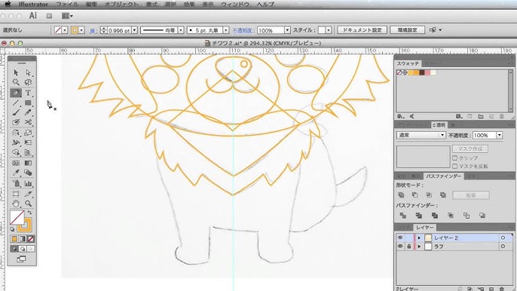The width and height of the screenshot is (517, 291).
Task: Click the Minus Back pathfinder icon
Action: (x=482, y=216)
